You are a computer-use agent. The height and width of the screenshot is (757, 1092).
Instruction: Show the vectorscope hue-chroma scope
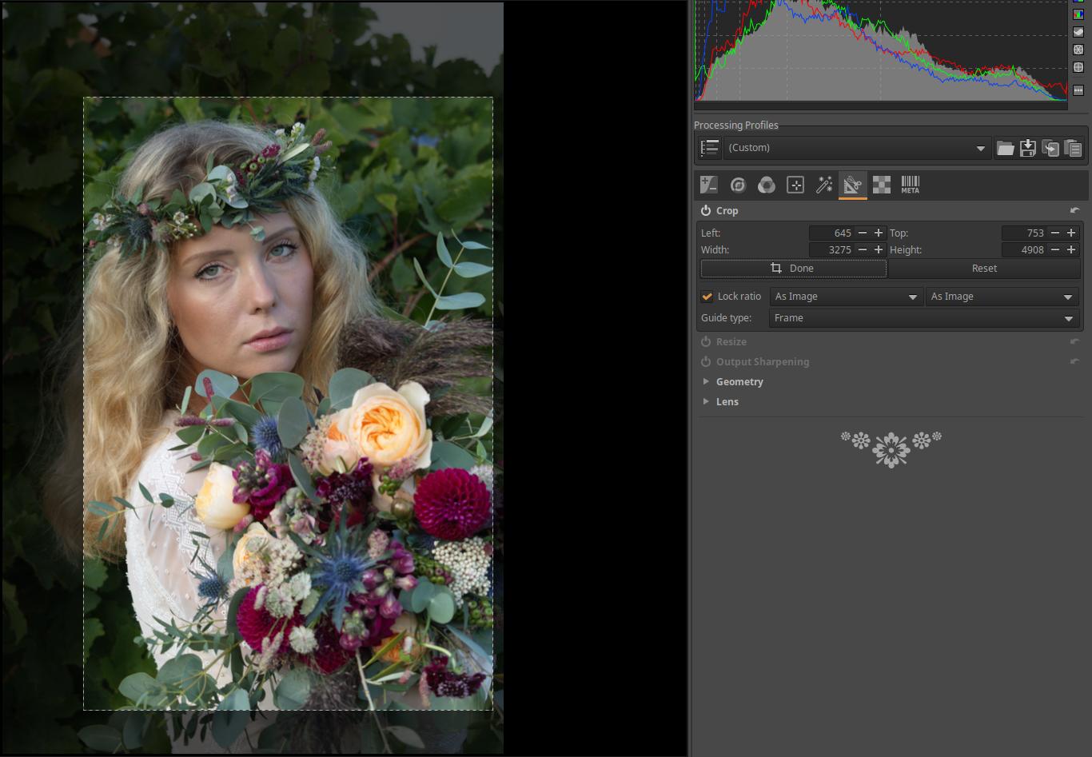(1078, 68)
